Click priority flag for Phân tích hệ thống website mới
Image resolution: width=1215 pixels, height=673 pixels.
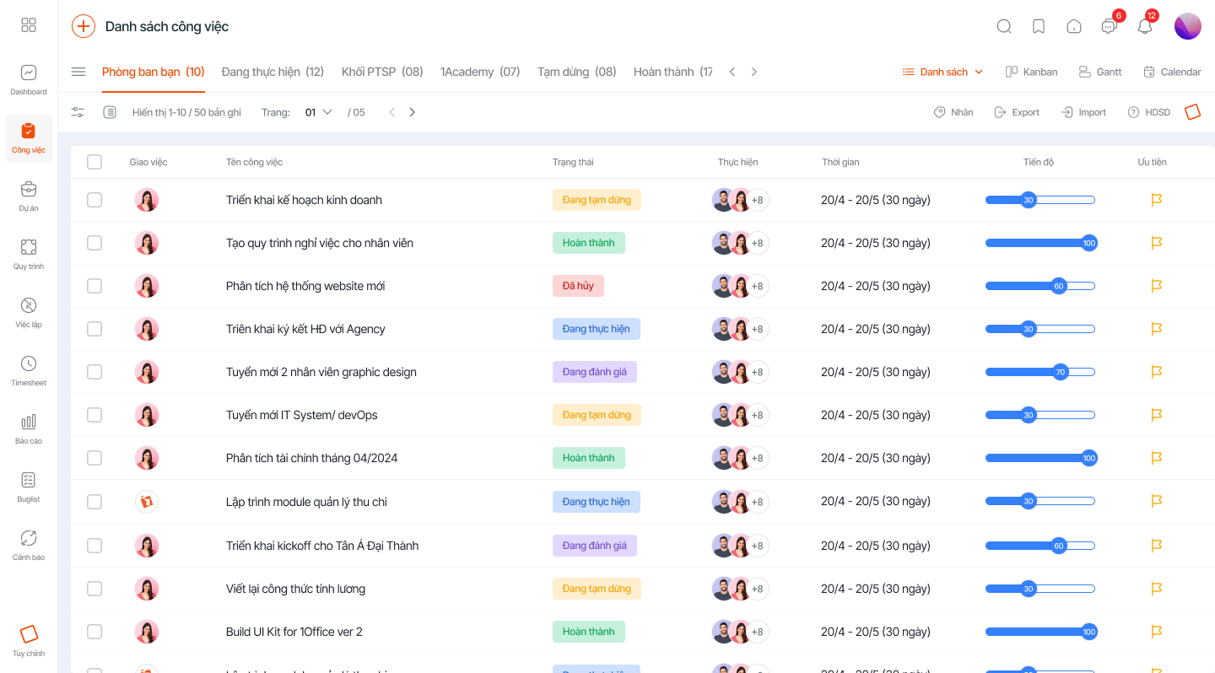pyautogui.click(x=1156, y=286)
